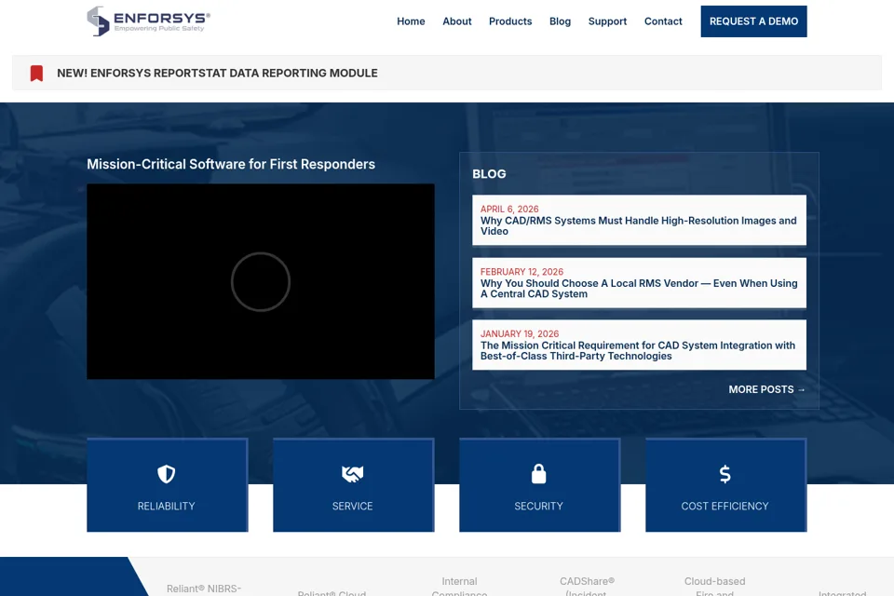Click the Mission-Critical Software heading
This screenshot has height=596, width=894.
(x=231, y=164)
